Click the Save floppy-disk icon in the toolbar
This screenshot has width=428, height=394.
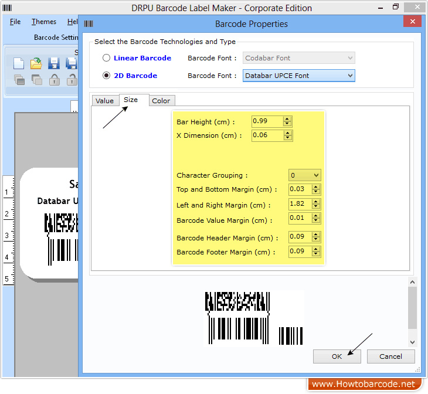coord(54,63)
